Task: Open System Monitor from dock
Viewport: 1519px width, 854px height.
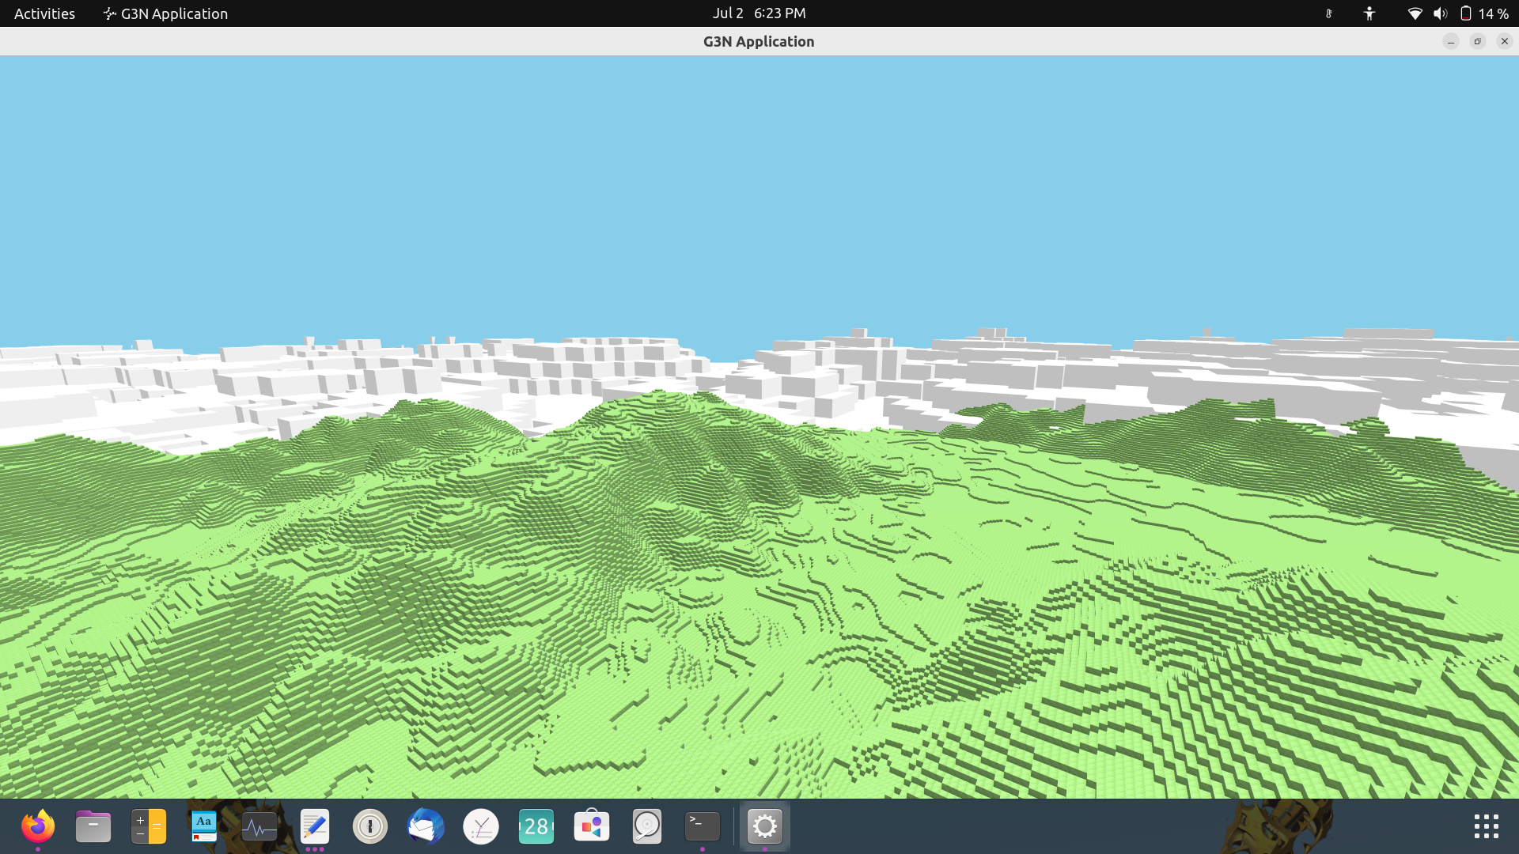Action: pyautogui.click(x=259, y=827)
